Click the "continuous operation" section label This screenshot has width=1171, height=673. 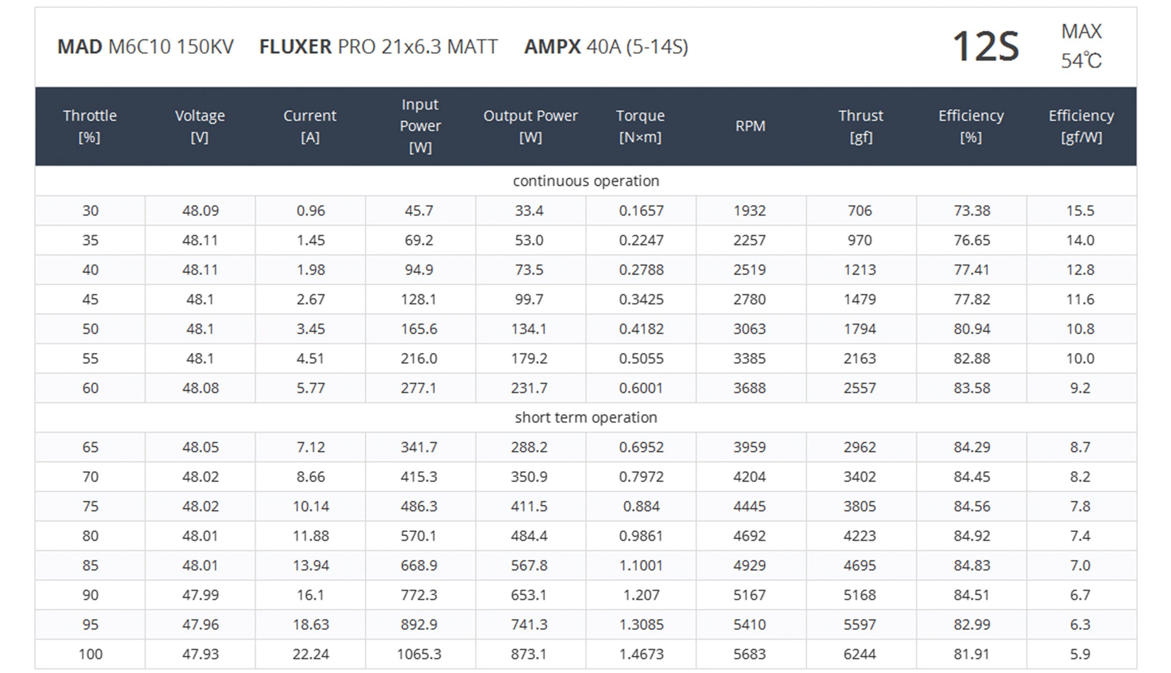coord(585,181)
